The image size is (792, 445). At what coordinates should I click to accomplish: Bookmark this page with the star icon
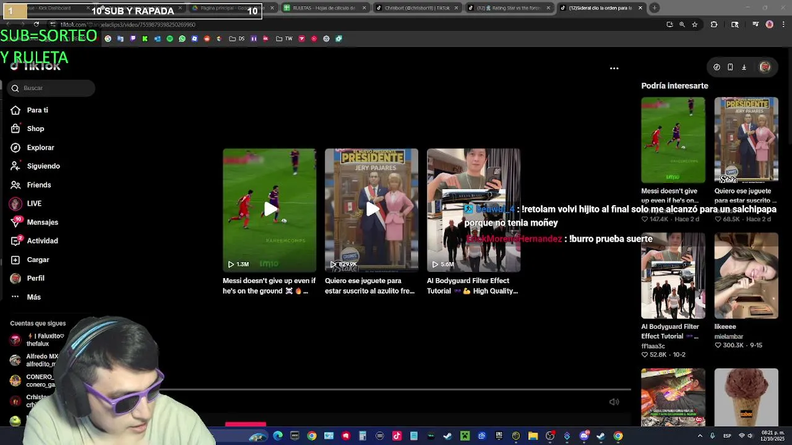(x=695, y=25)
